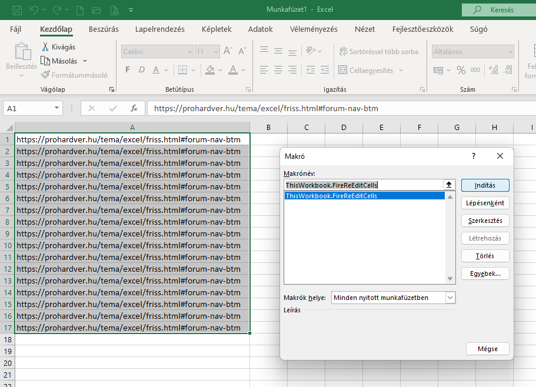
Task: Click the Szerkesztés button
Action: click(485, 221)
